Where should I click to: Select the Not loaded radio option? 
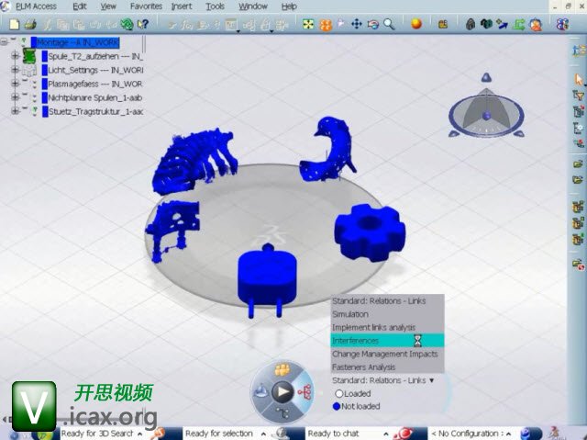click(x=337, y=406)
